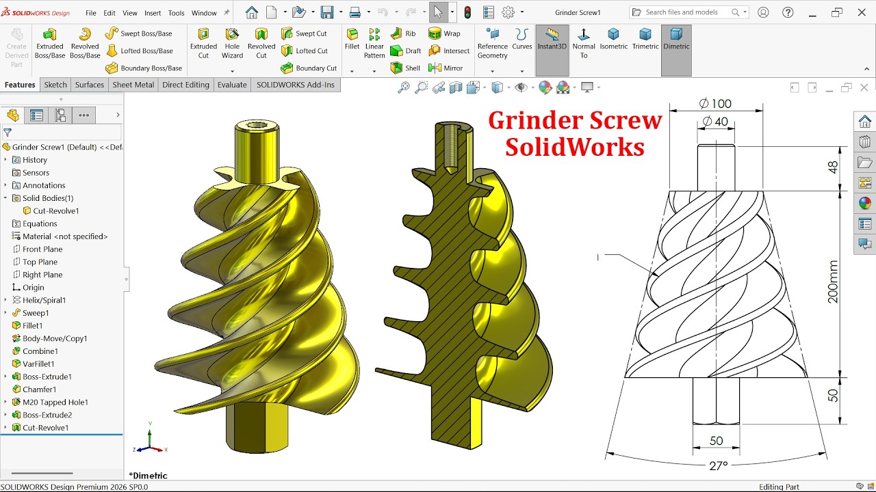The image size is (876, 492).
Task: Switch to the ConfigurationManager tab
Action: (x=60, y=115)
